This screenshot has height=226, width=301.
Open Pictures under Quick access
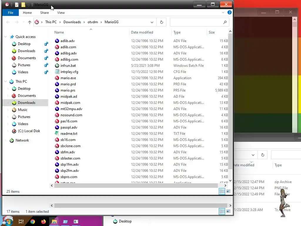pos(24,65)
